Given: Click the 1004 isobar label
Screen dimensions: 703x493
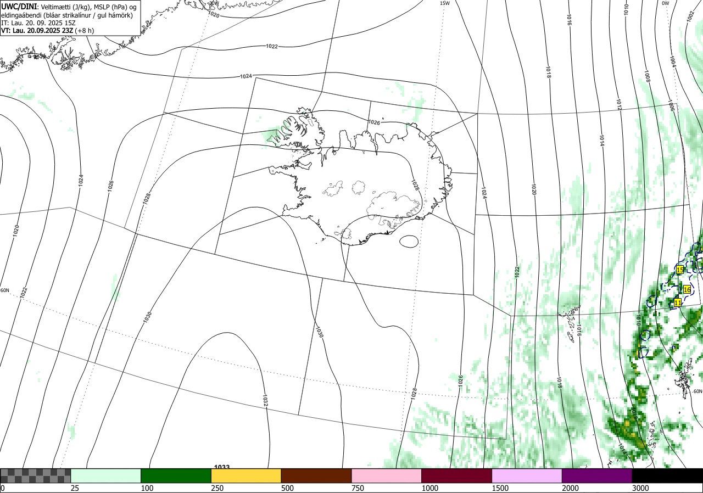Looking at the screenshot, I should pyautogui.click(x=673, y=62).
